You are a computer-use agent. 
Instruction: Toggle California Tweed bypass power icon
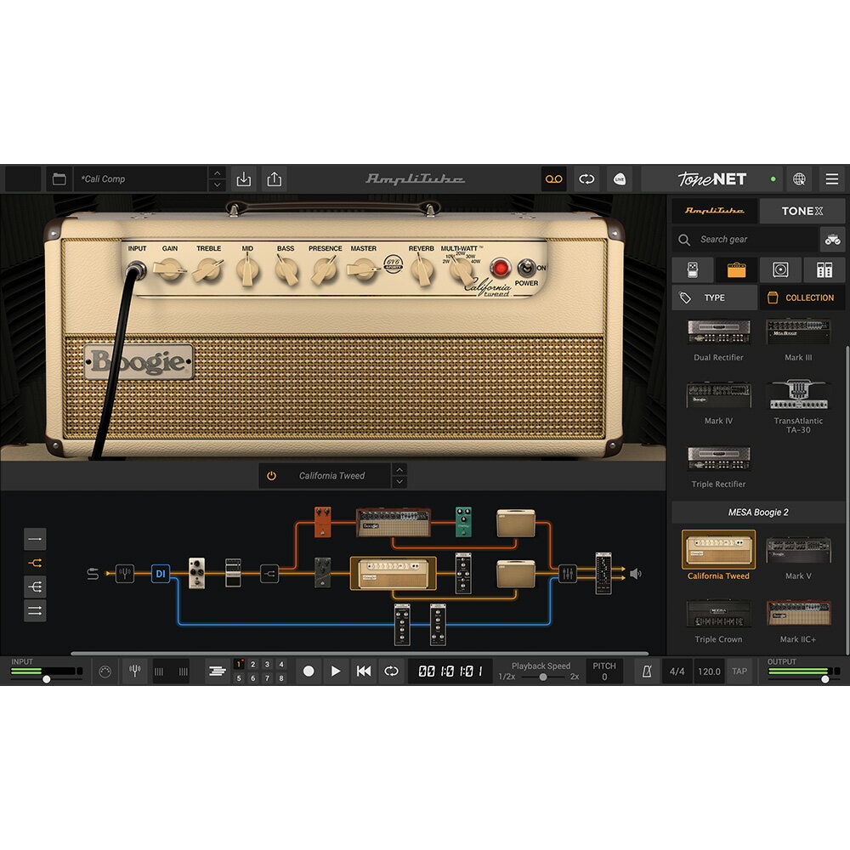coord(272,476)
